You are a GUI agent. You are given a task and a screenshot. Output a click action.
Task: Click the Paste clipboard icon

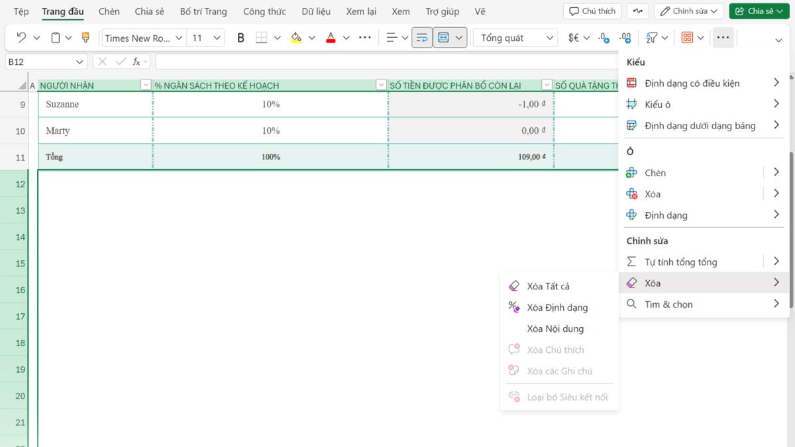coord(56,38)
